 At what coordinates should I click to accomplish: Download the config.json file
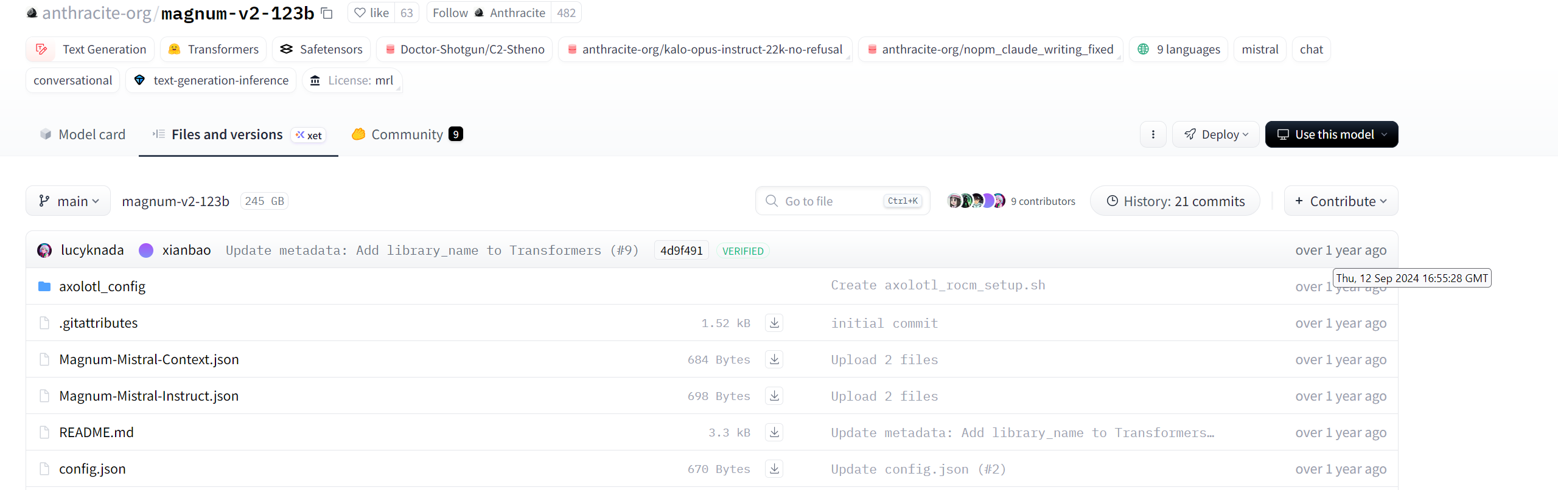[774, 469]
